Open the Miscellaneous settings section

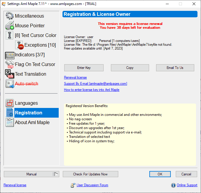29,16
